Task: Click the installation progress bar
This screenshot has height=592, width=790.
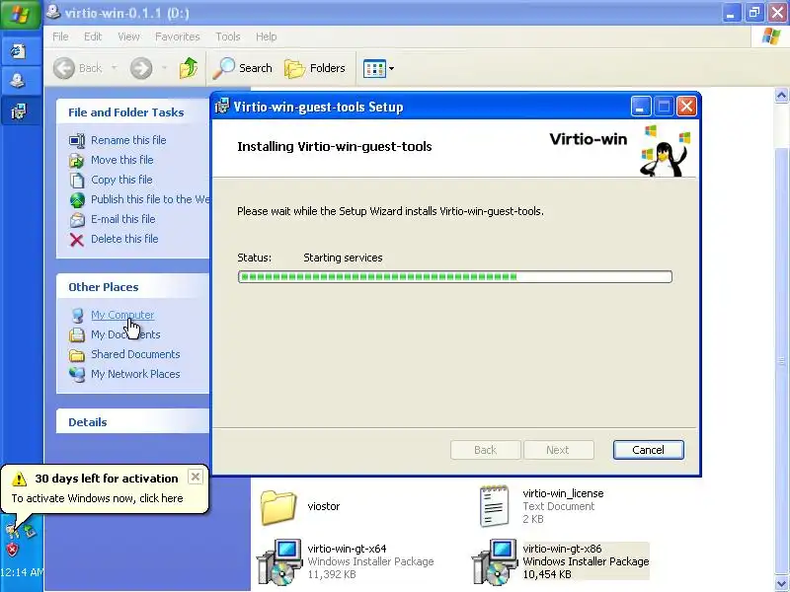Action: [455, 276]
